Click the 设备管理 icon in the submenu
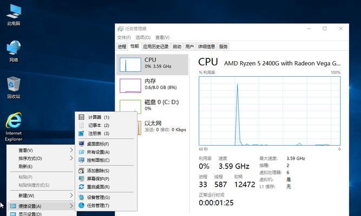361x216 pixels. pos(81,198)
